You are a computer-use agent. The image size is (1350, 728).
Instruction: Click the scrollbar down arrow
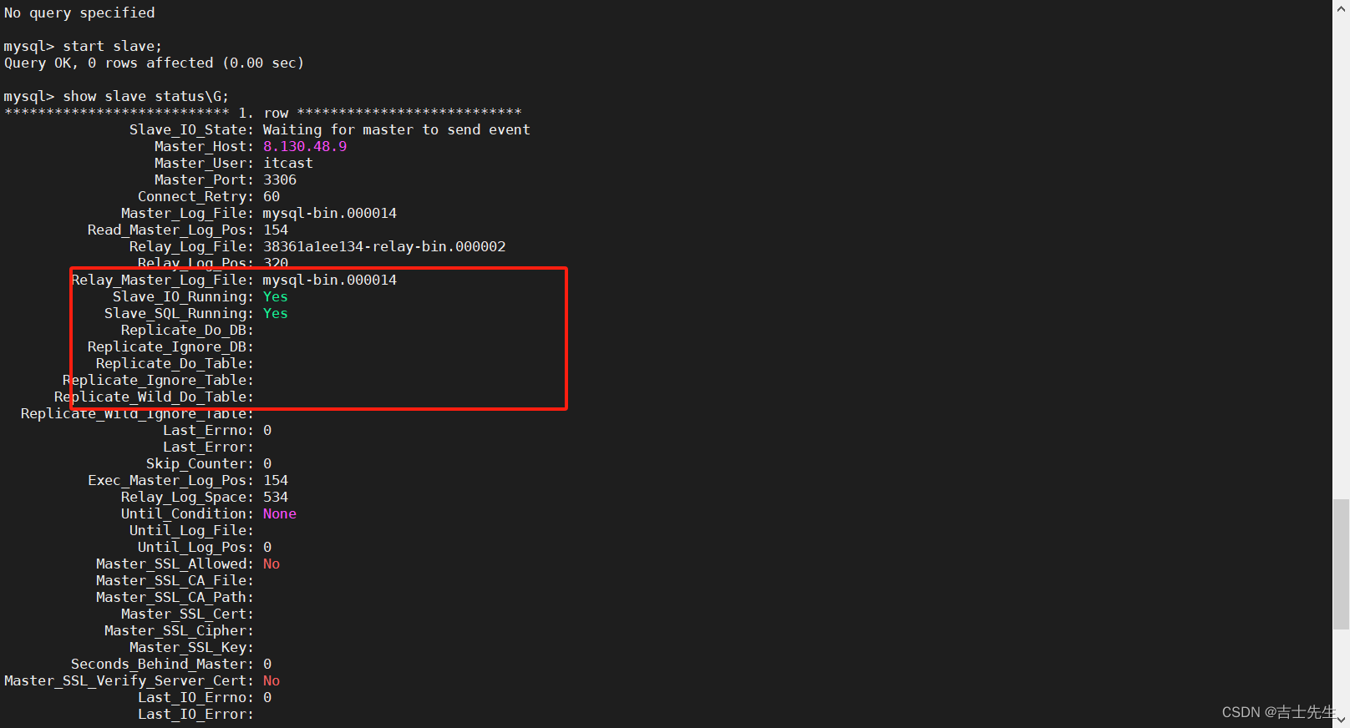[x=1341, y=720]
